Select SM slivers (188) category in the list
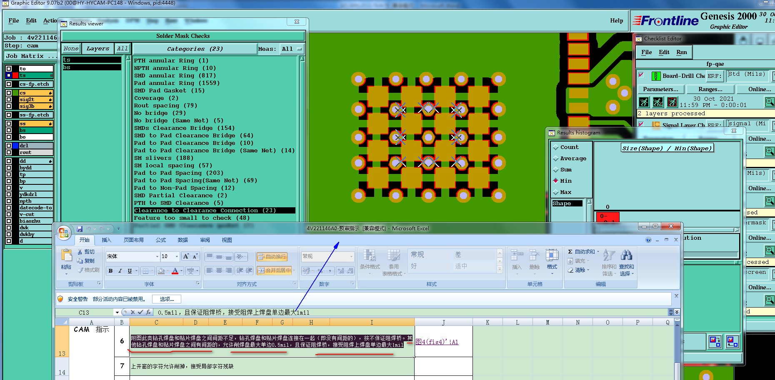Image resolution: width=775 pixels, height=380 pixels. 163,158
